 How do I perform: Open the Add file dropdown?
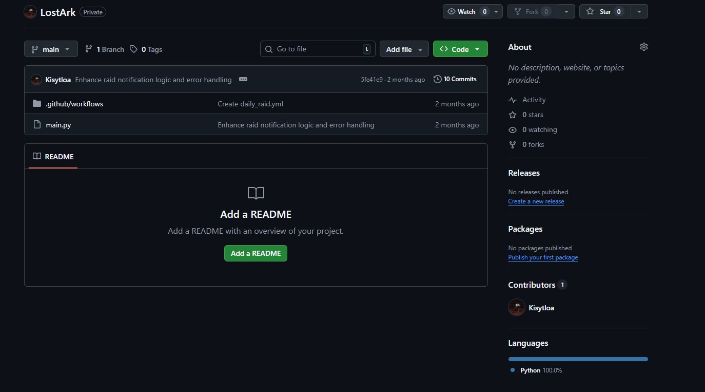tap(404, 49)
